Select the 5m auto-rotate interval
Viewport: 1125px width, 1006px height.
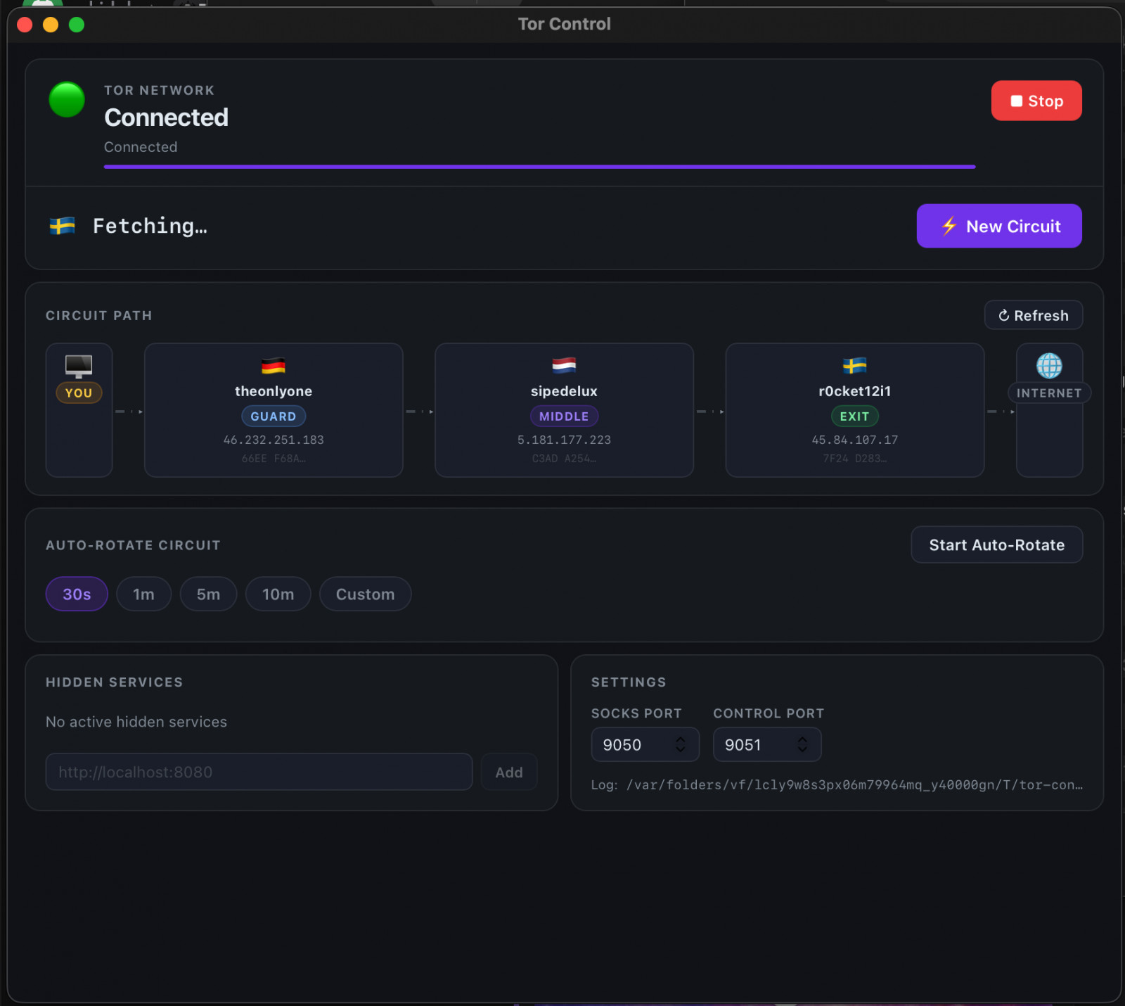click(208, 594)
